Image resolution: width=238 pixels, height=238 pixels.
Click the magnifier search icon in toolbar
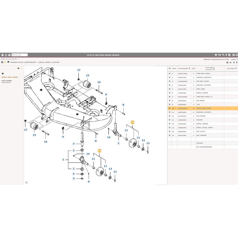[223, 55]
